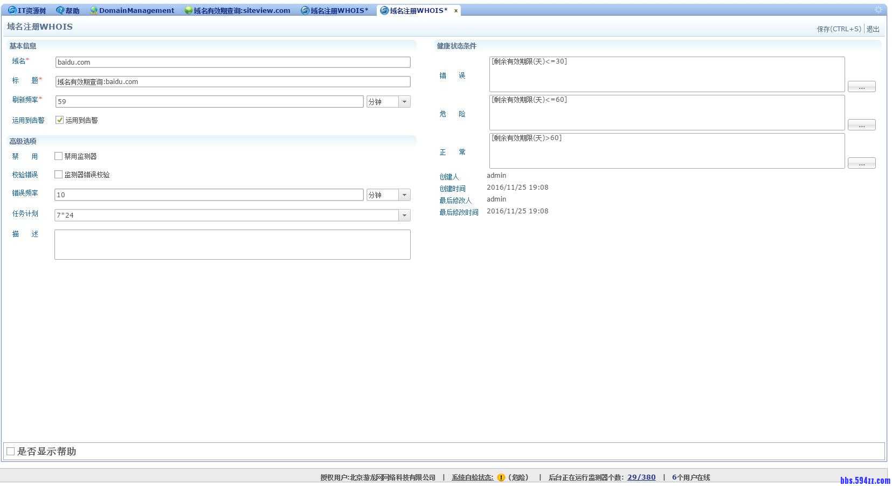Click the globe icon on active WHOIS tab
Image resolution: width=892 pixels, height=486 pixels.
pyautogui.click(x=385, y=10)
